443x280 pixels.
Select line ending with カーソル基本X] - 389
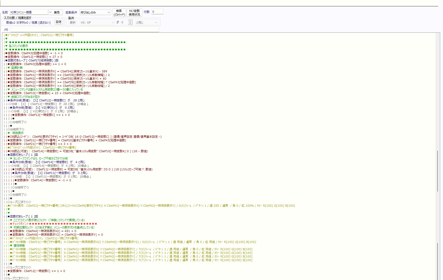click(58, 71)
